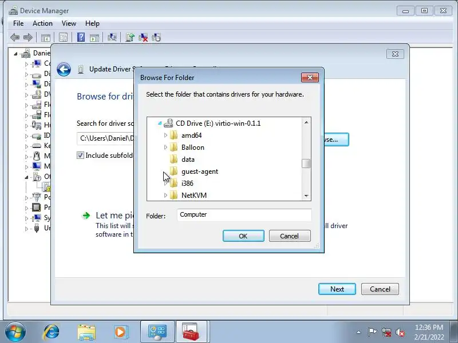Image resolution: width=458 pixels, height=343 pixels.
Task: Open Windows Media Player from the taskbar
Action: pos(121,332)
